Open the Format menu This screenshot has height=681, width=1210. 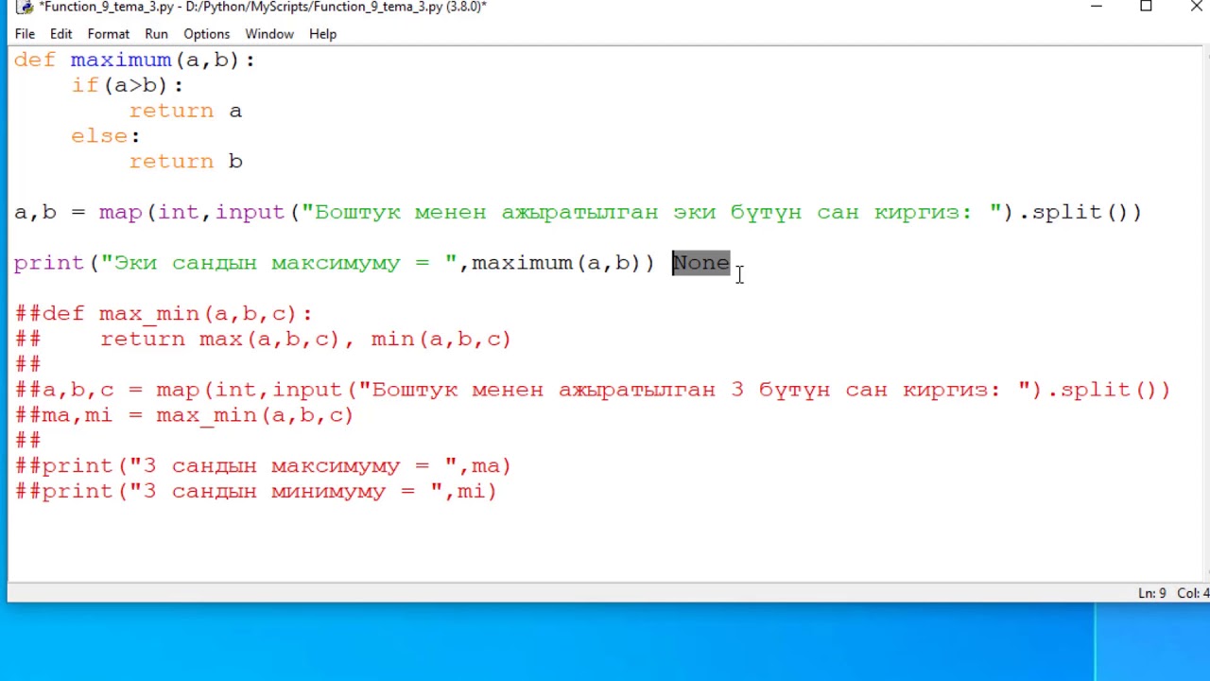108,34
